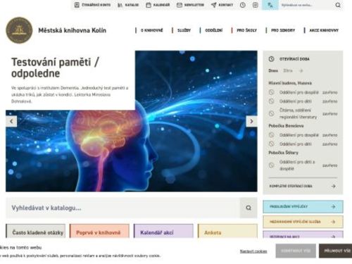Screen dimensions: 352x264
Task: Open the Anketa tile
Action: pyautogui.click(x=227, y=232)
